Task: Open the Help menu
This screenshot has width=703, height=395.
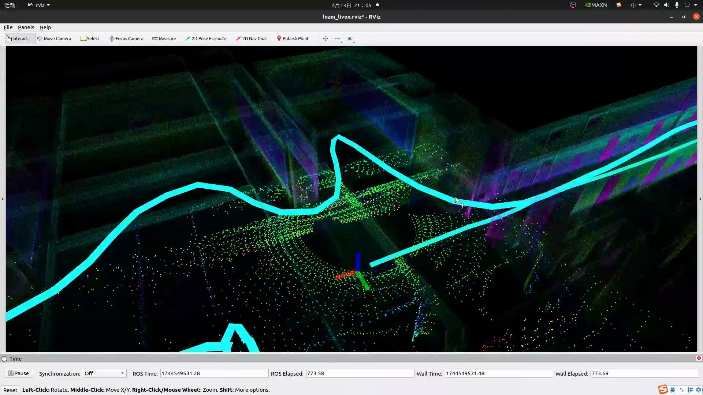Action: [x=45, y=27]
